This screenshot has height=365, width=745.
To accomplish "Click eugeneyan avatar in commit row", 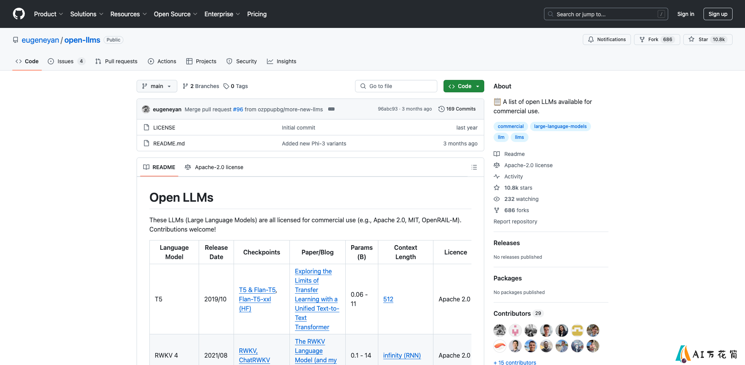I will (x=146, y=109).
